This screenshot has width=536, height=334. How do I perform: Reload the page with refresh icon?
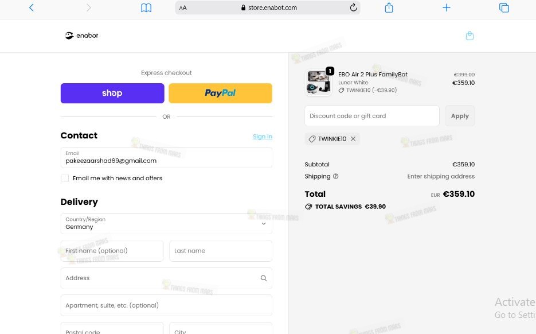click(x=354, y=7)
